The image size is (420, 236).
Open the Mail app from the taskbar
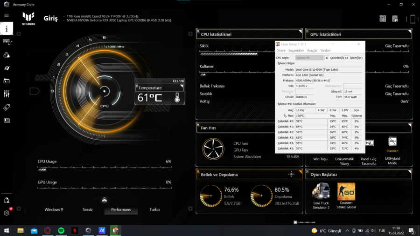pyautogui.click(x=34, y=230)
